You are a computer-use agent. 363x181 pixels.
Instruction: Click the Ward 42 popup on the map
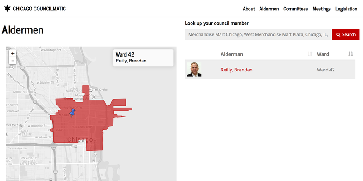tap(143, 58)
